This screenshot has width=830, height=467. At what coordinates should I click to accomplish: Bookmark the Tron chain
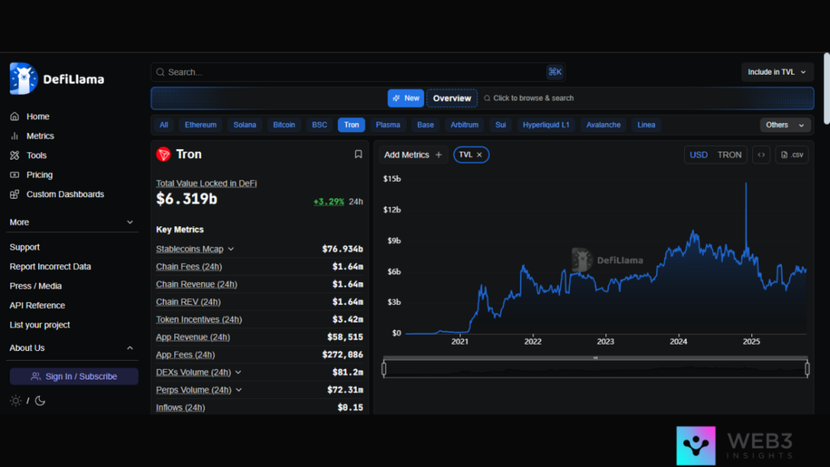click(358, 154)
